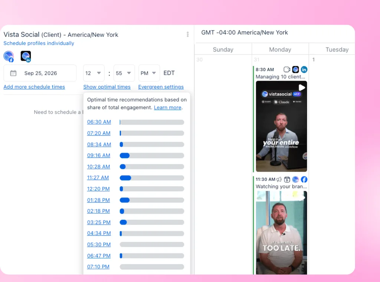
Task: Click GMT -04:00 America/New York timezone label
Action: pos(245,33)
